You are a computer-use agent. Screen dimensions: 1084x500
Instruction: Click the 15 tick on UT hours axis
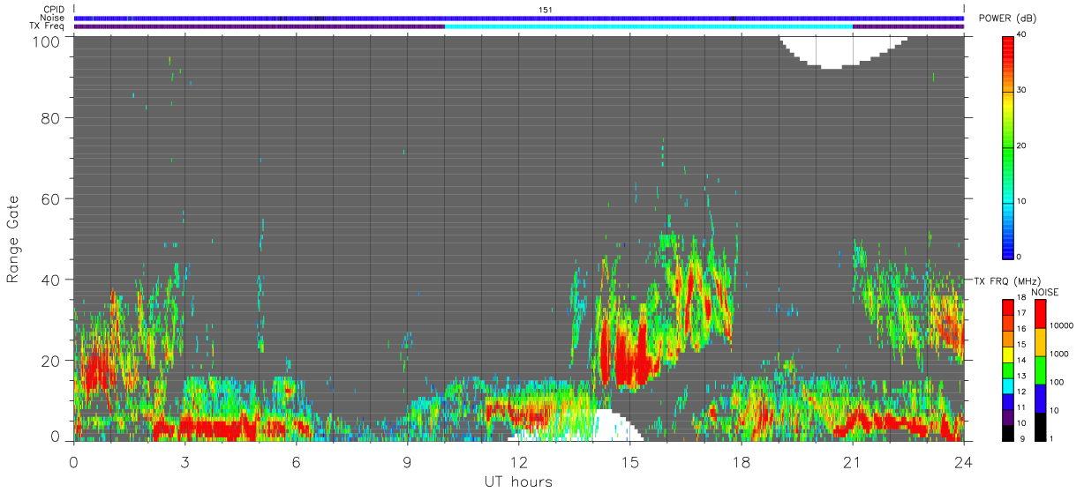click(630, 461)
